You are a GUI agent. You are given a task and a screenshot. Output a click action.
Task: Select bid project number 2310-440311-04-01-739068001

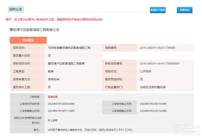(x=160, y=63)
